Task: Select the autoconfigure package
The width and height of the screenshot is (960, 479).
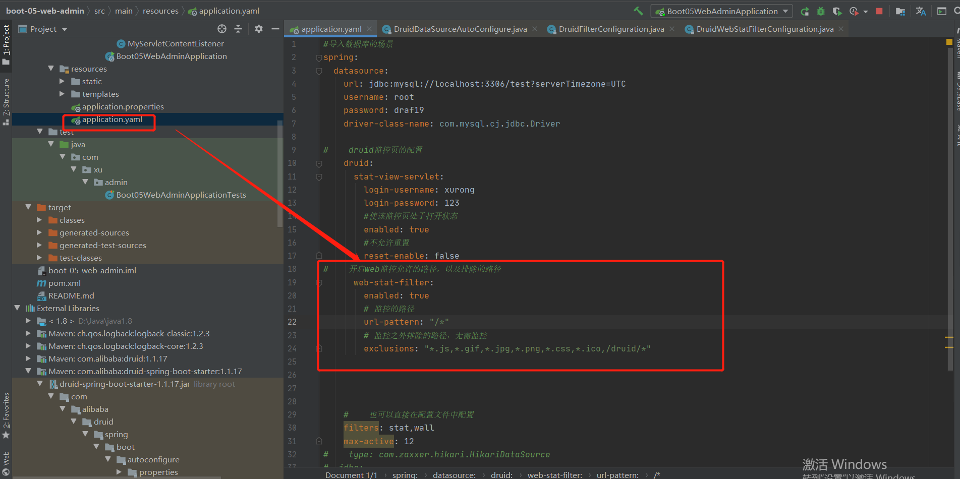Action: pyautogui.click(x=153, y=460)
